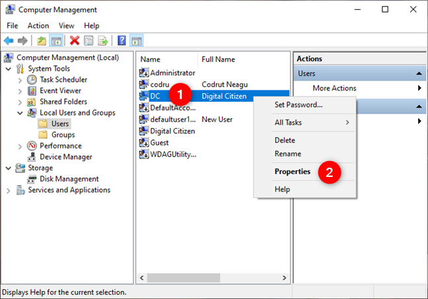Click the Back arrow toolbar icon
Viewport: 428px width, 299px height.
(9, 41)
